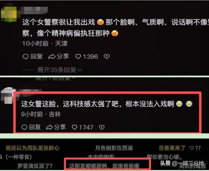Click the highlighted bullet comment 这那是嘟嘟唇啊
Image resolution: width=209 pixels, height=171 pixels.
[104, 166]
